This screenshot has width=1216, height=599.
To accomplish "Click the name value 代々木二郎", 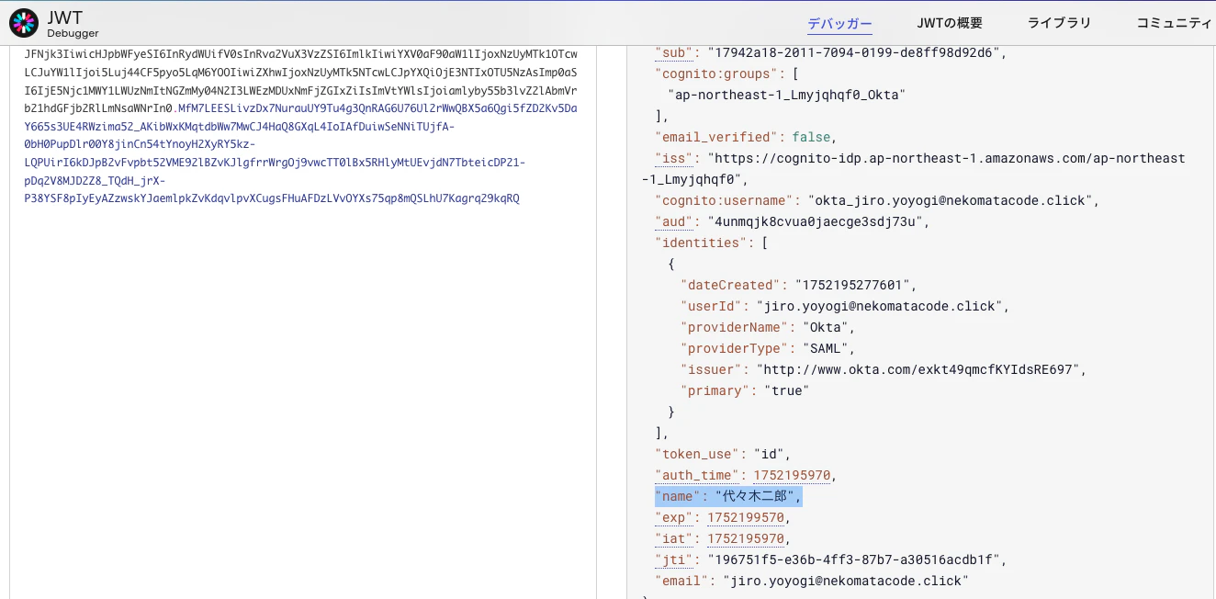I will [x=756, y=496].
